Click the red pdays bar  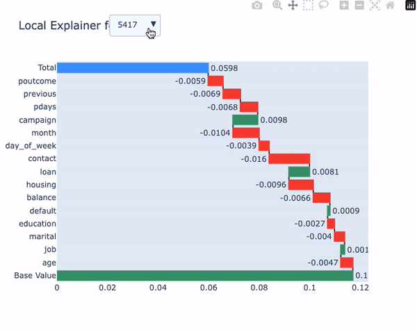click(250, 107)
